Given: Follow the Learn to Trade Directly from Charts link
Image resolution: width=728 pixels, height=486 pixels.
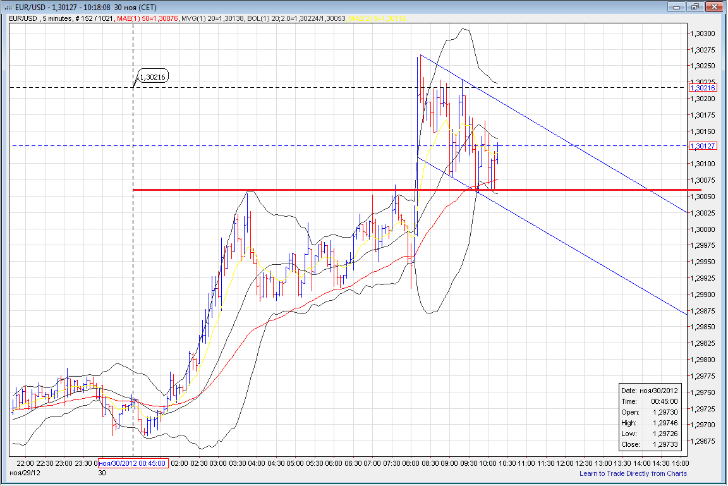Looking at the screenshot, I should click(x=633, y=472).
